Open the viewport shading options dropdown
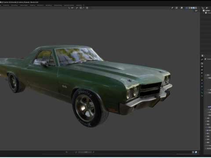This screenshot has height=158, width=211. [198, 8]
